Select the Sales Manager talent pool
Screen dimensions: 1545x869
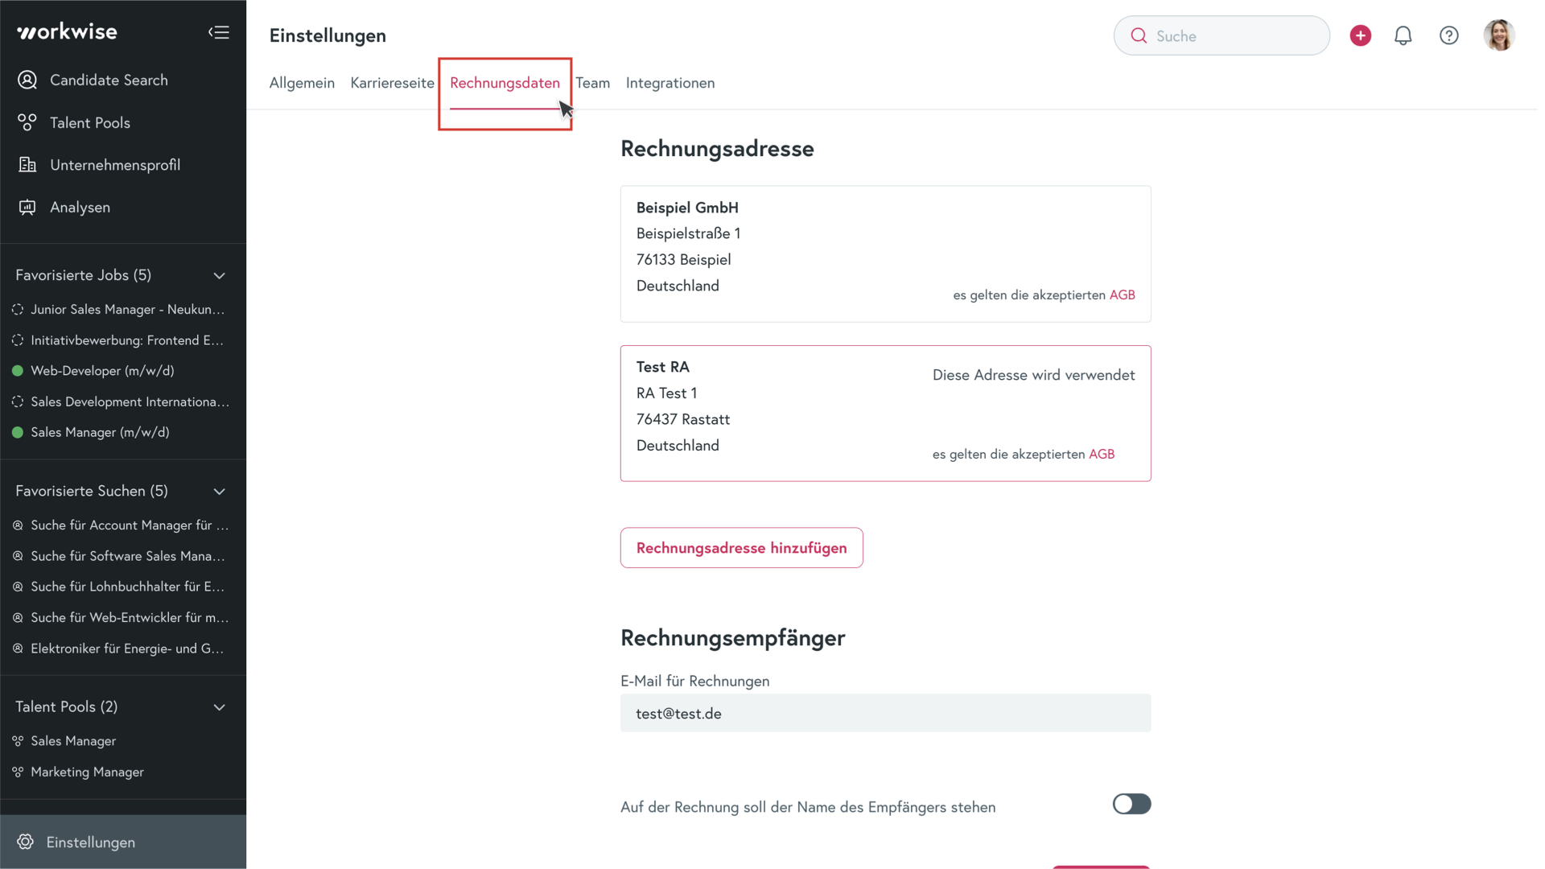(73, 741)
